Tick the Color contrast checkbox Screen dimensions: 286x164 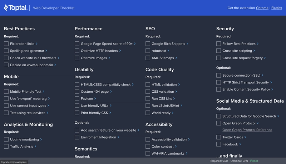click(x=148, y=147)
